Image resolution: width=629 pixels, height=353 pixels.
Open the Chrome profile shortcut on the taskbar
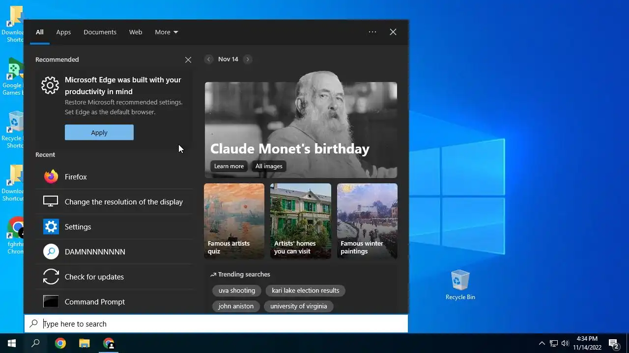(109, 343)
